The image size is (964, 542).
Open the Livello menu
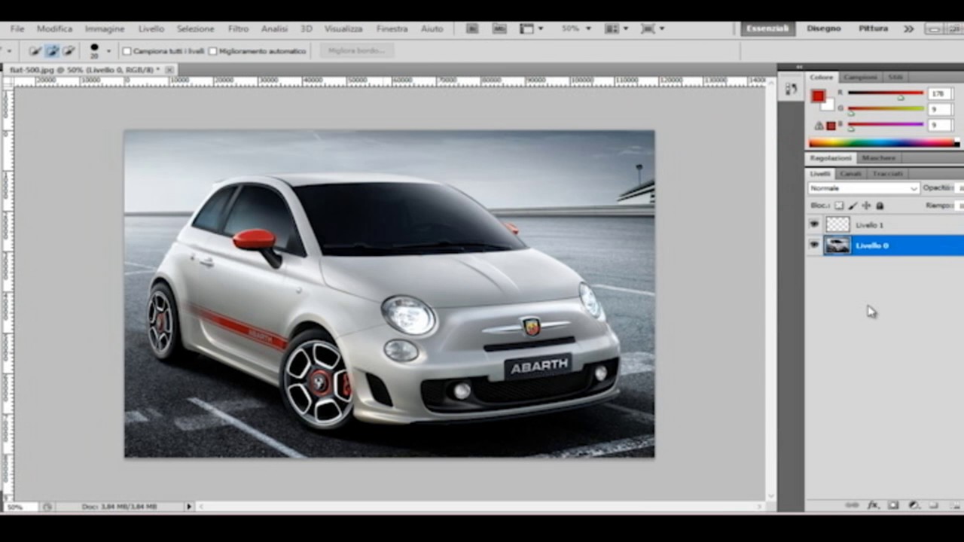point(151,29)
